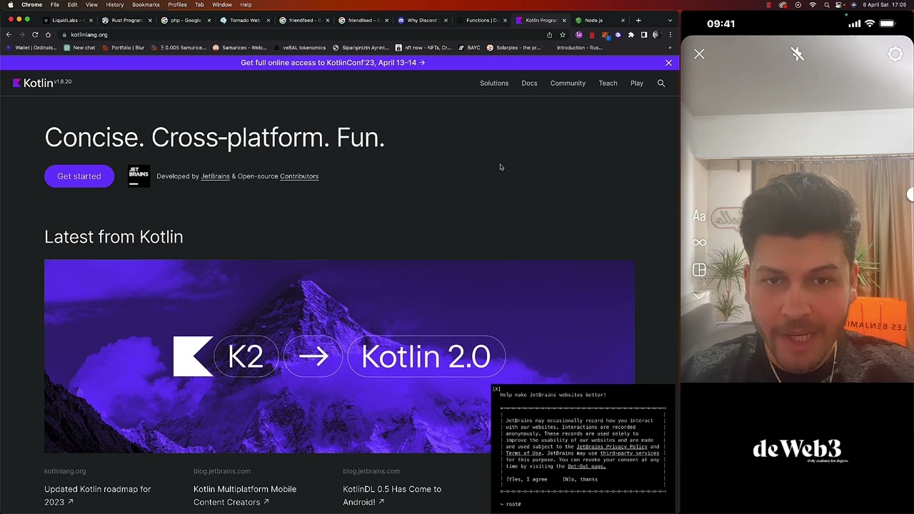Open Control Center in the macOS menu bar
Screen dimensions: 914x514
(x=840, y=4)
